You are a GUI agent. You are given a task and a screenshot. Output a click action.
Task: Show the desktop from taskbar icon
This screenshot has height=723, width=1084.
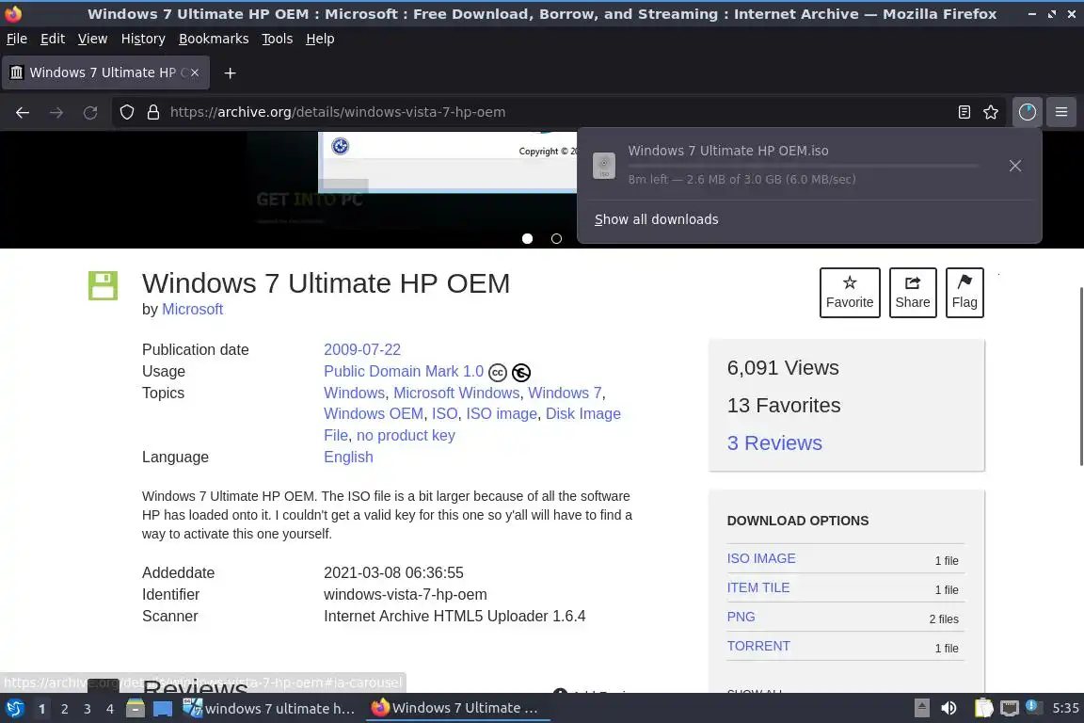pyautogui.click(x=163, y=709)
